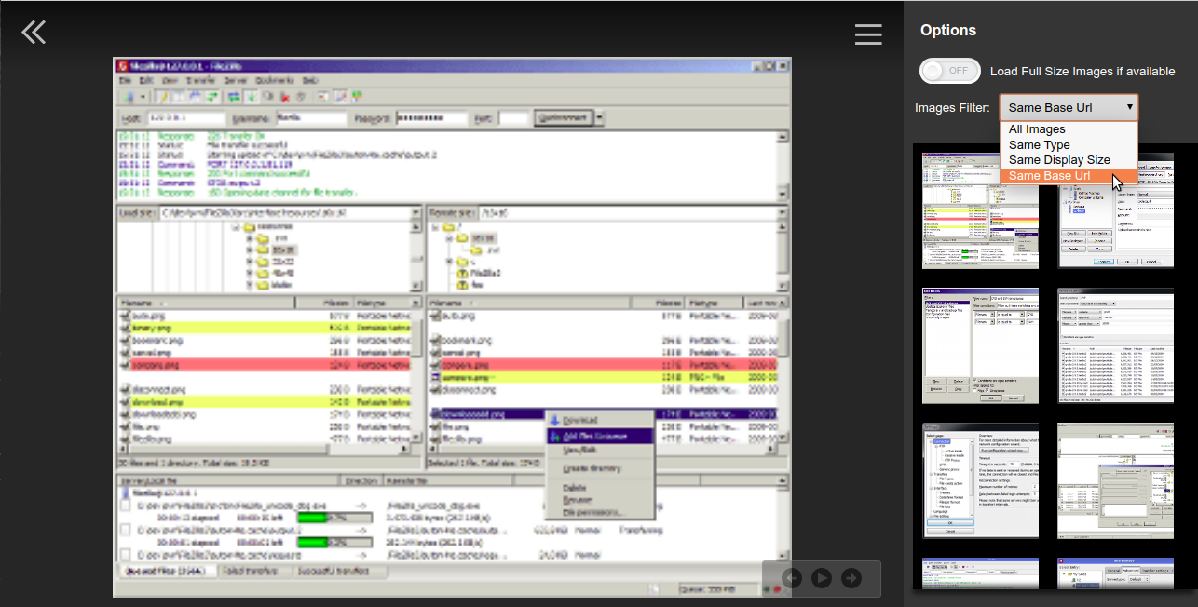Viewport: 1198px width, 607px height.
Task: Open thumbnail of FileZilla with overlapping small dialog
Action: pyautogui.click(x=1116, y=480)
